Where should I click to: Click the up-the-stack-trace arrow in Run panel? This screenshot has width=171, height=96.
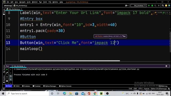point(11,69)
